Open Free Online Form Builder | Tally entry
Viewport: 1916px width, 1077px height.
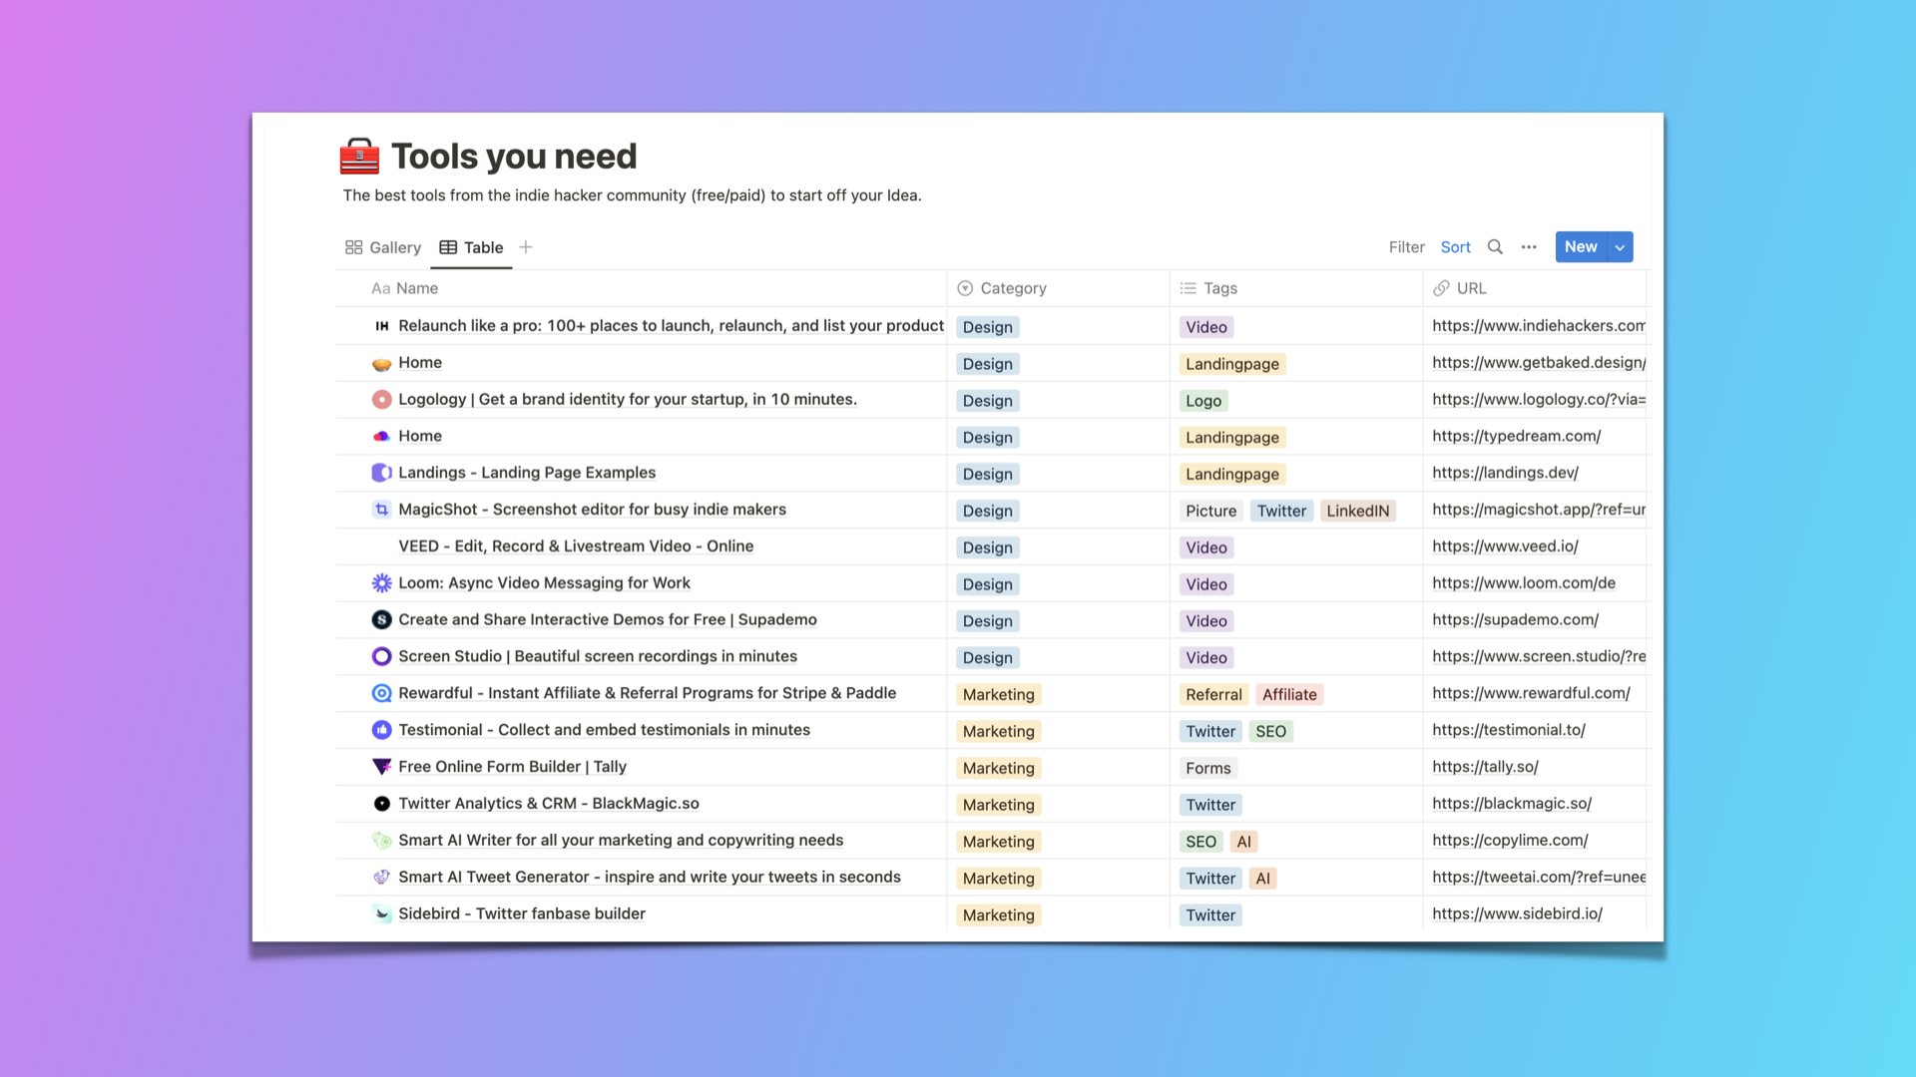pyautogui.click(x=512, y=767)
